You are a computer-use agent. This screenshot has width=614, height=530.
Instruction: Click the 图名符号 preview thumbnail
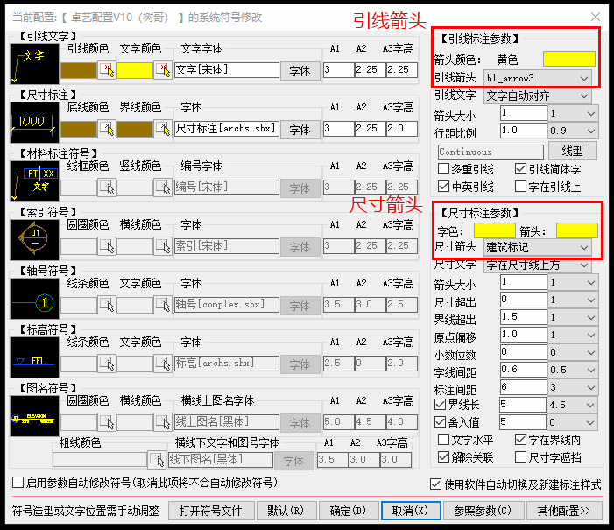tap(34, 416)
